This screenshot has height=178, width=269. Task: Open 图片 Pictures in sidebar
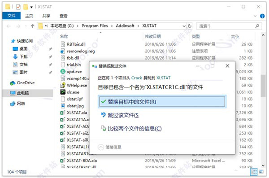[x=20, y=72]
